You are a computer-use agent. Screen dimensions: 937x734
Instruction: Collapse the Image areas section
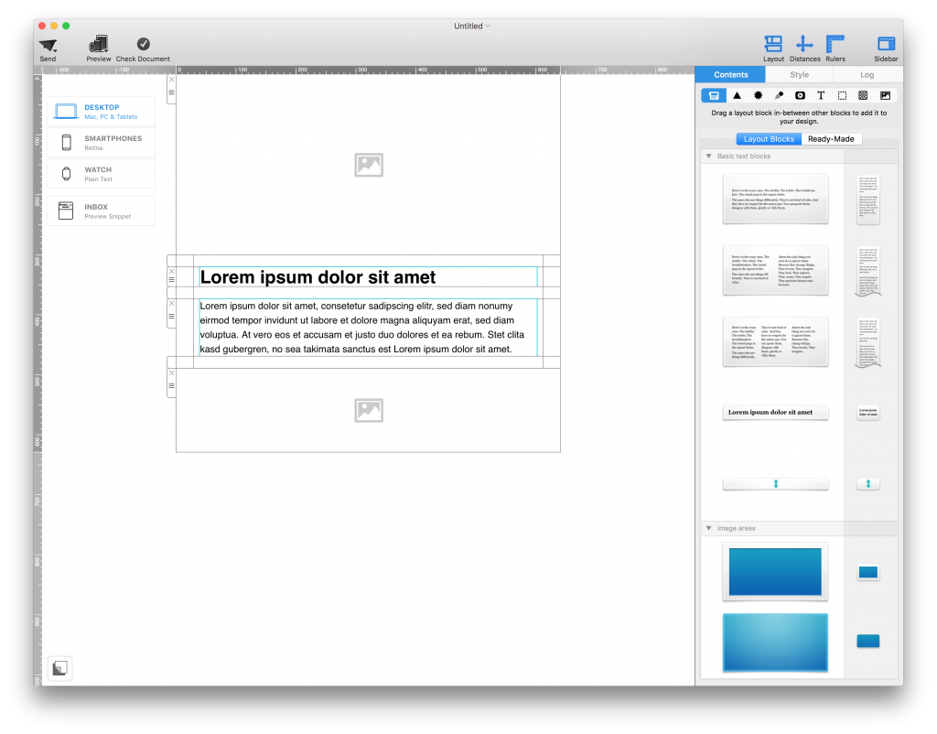click(709, 528)
